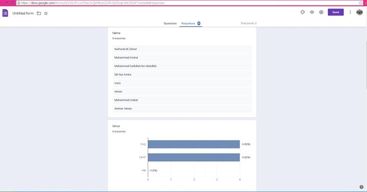Screen dimensions: 367x192
Task: Select response 'Nurhuda bt Zainal'
Action: coord(182,49)
